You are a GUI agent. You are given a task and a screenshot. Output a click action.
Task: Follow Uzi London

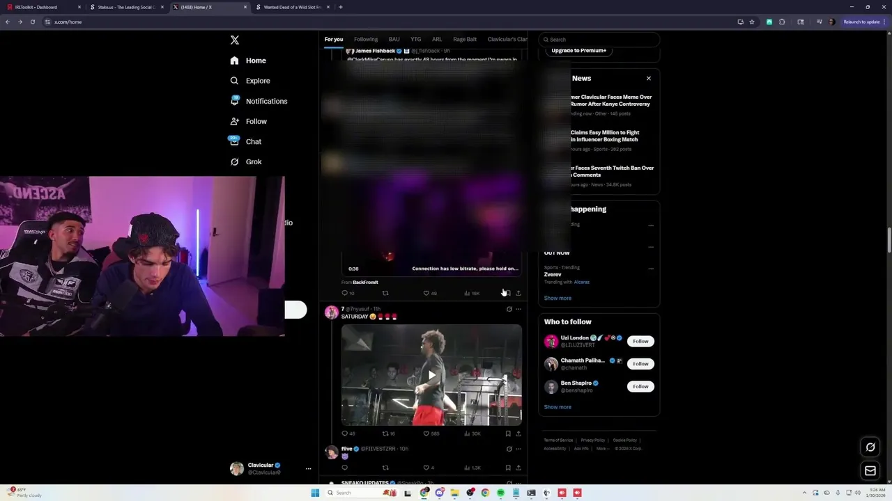(x=640, y=341)
